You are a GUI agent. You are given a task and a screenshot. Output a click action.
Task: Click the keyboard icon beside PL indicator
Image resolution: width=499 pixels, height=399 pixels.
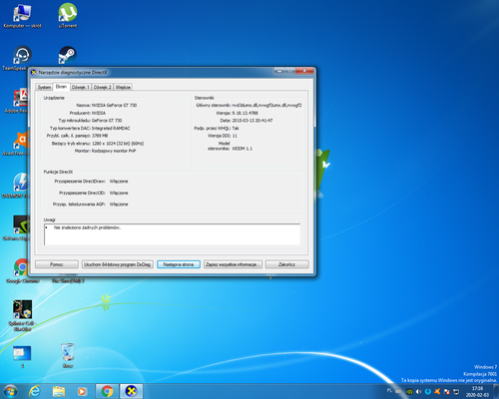point(398,392)
